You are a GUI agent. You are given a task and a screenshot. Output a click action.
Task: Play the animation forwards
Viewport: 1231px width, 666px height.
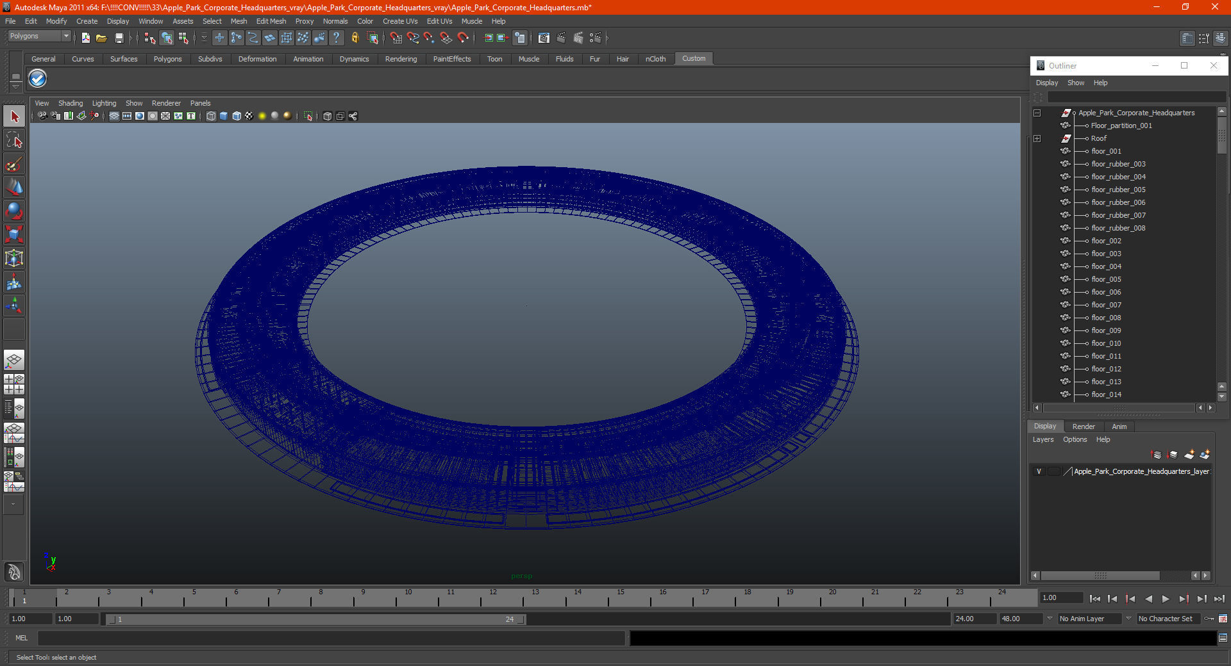(x=1166, y=599)
